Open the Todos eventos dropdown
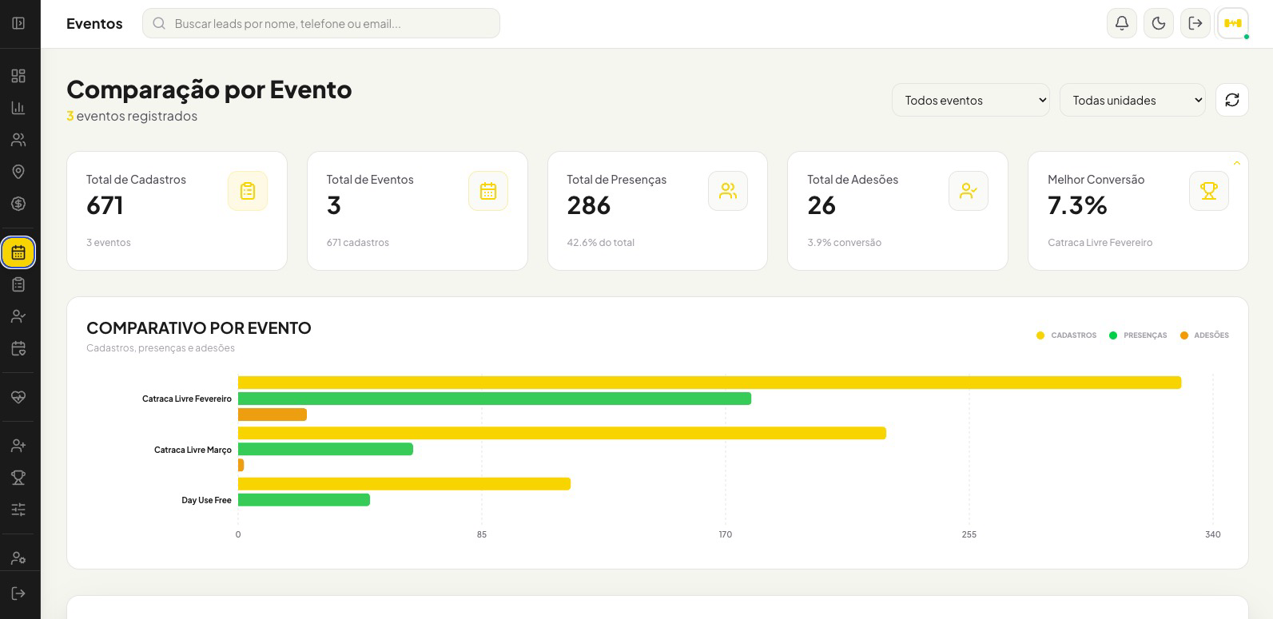The image size is (1273, 619). pos(971,100)
